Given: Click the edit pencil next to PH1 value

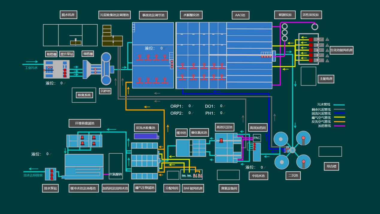Looking at the screenshot, I should point(224,113).
